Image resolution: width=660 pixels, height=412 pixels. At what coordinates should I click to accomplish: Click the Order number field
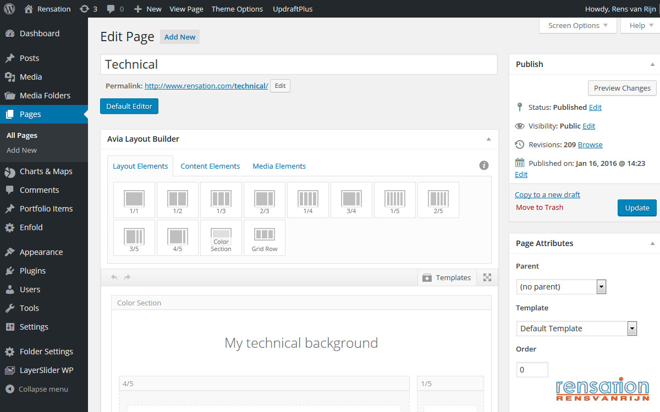click(x=532, y=370)
